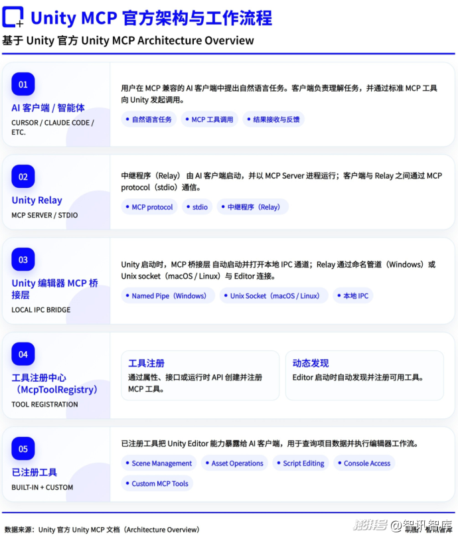Click the 工具注册中心 (McpToolRegistry) heading

pyautogui.click(x=54, y=383)
